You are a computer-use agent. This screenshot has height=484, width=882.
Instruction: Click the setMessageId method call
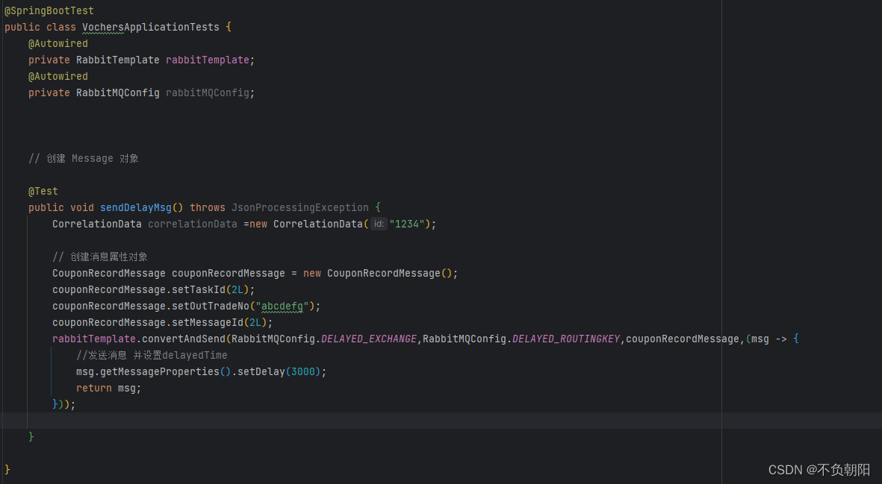click(x=208, y=322)
